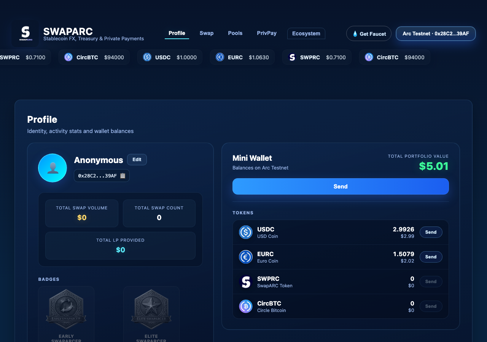Click the SWAPARC logo icon in the header

(25, 33)
